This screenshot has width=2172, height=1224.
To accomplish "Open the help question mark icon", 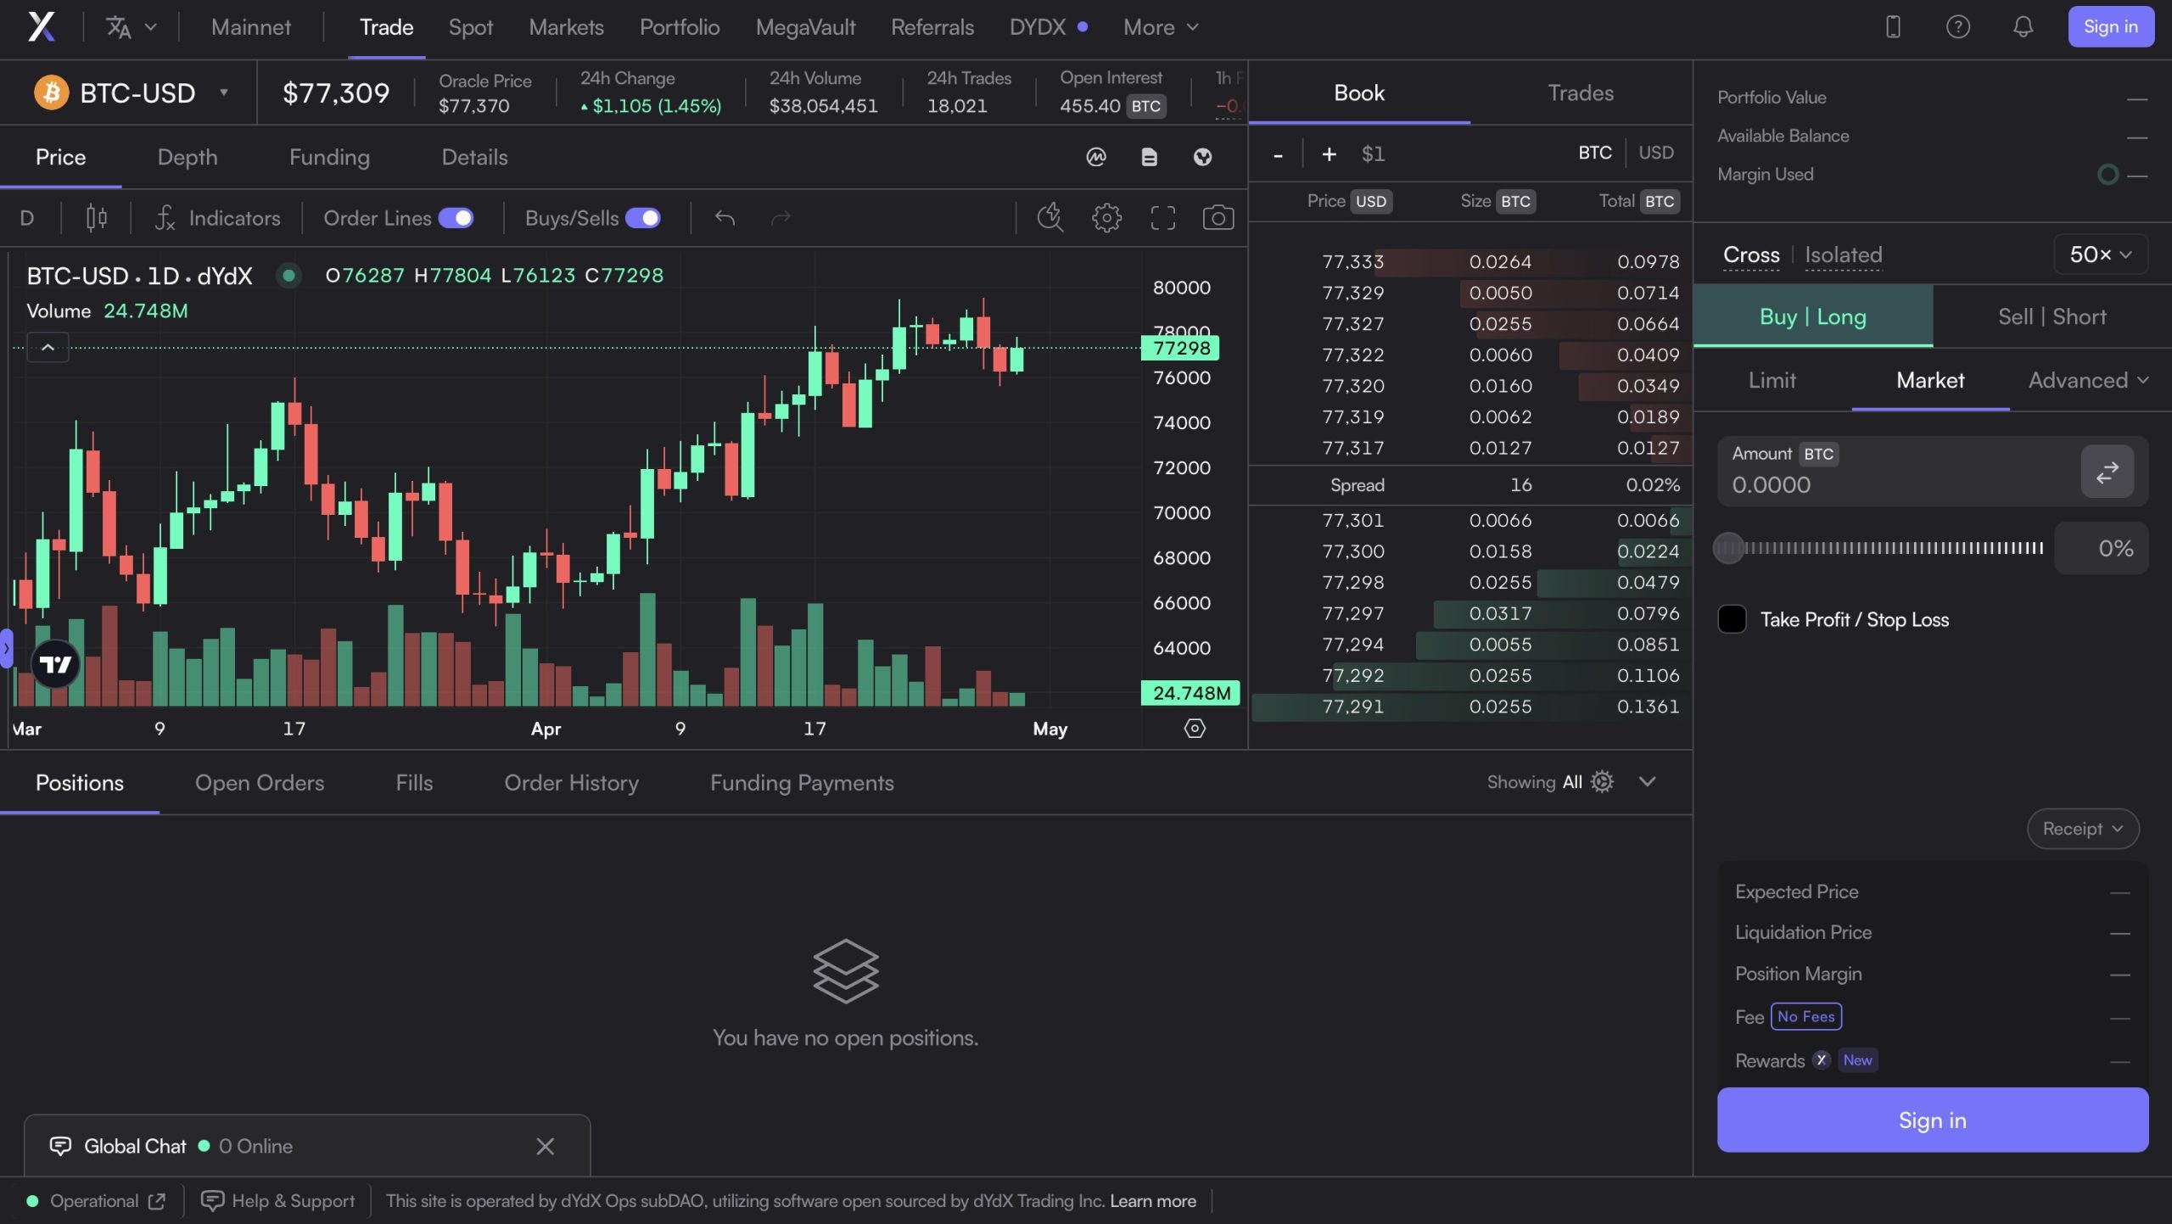I will click(x=1957, y=27).
